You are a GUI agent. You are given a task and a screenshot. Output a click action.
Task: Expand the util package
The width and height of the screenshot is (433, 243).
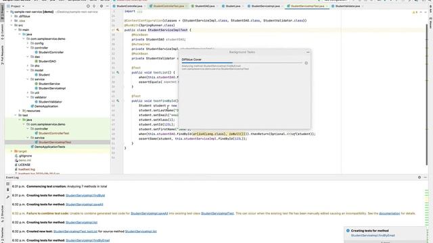pos(28,92)
